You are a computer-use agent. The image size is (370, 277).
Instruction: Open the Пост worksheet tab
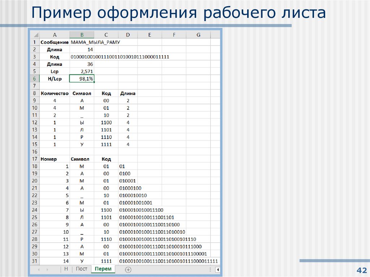click(x=81, y=269)
